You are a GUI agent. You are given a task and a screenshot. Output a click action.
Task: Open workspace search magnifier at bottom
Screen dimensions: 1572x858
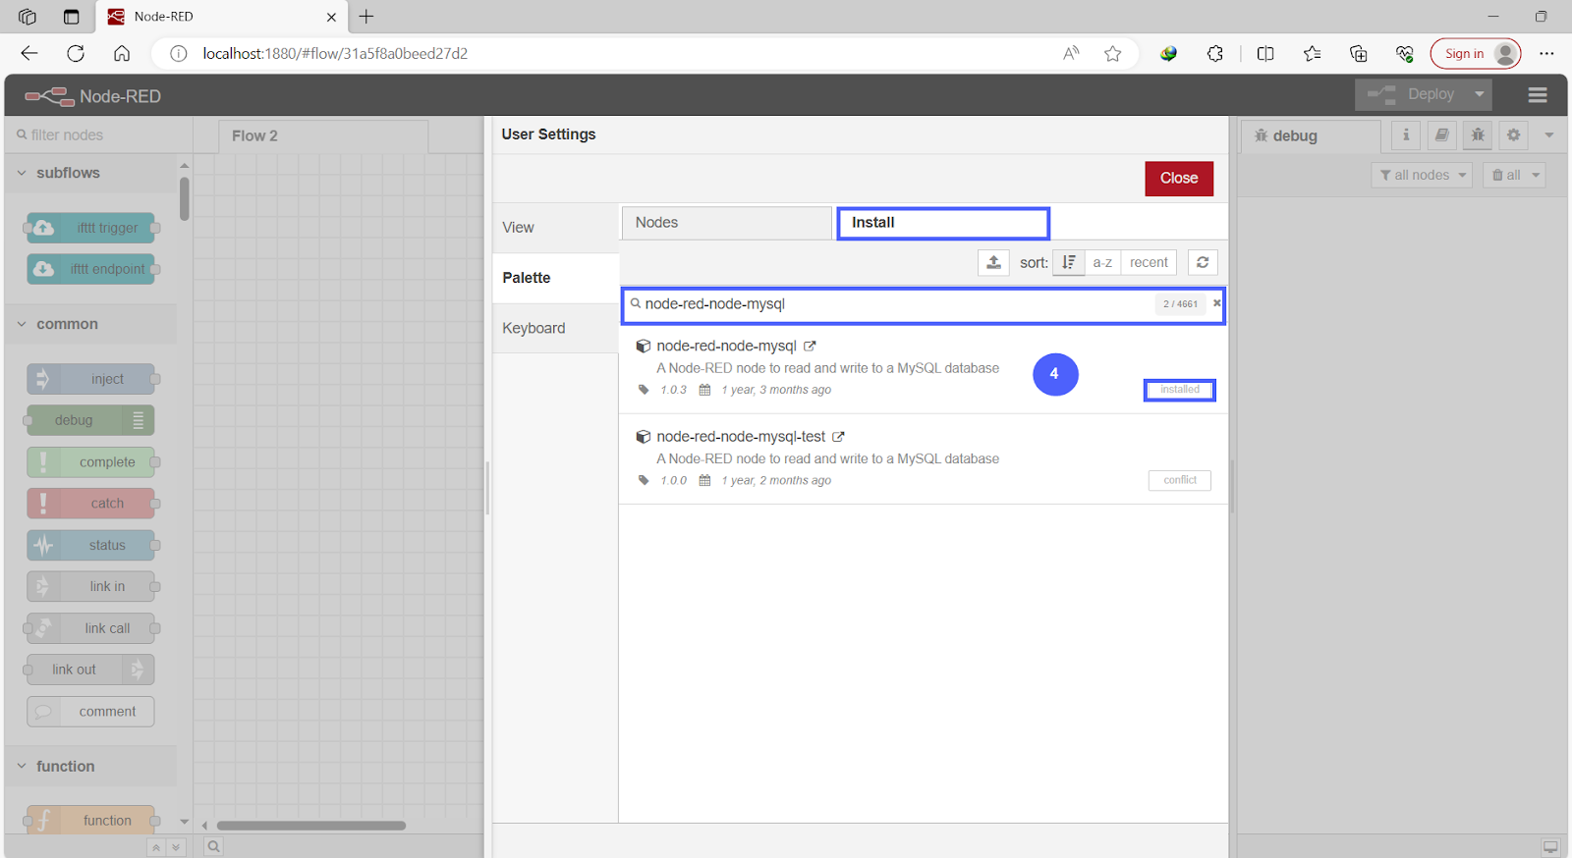point(213,846)
